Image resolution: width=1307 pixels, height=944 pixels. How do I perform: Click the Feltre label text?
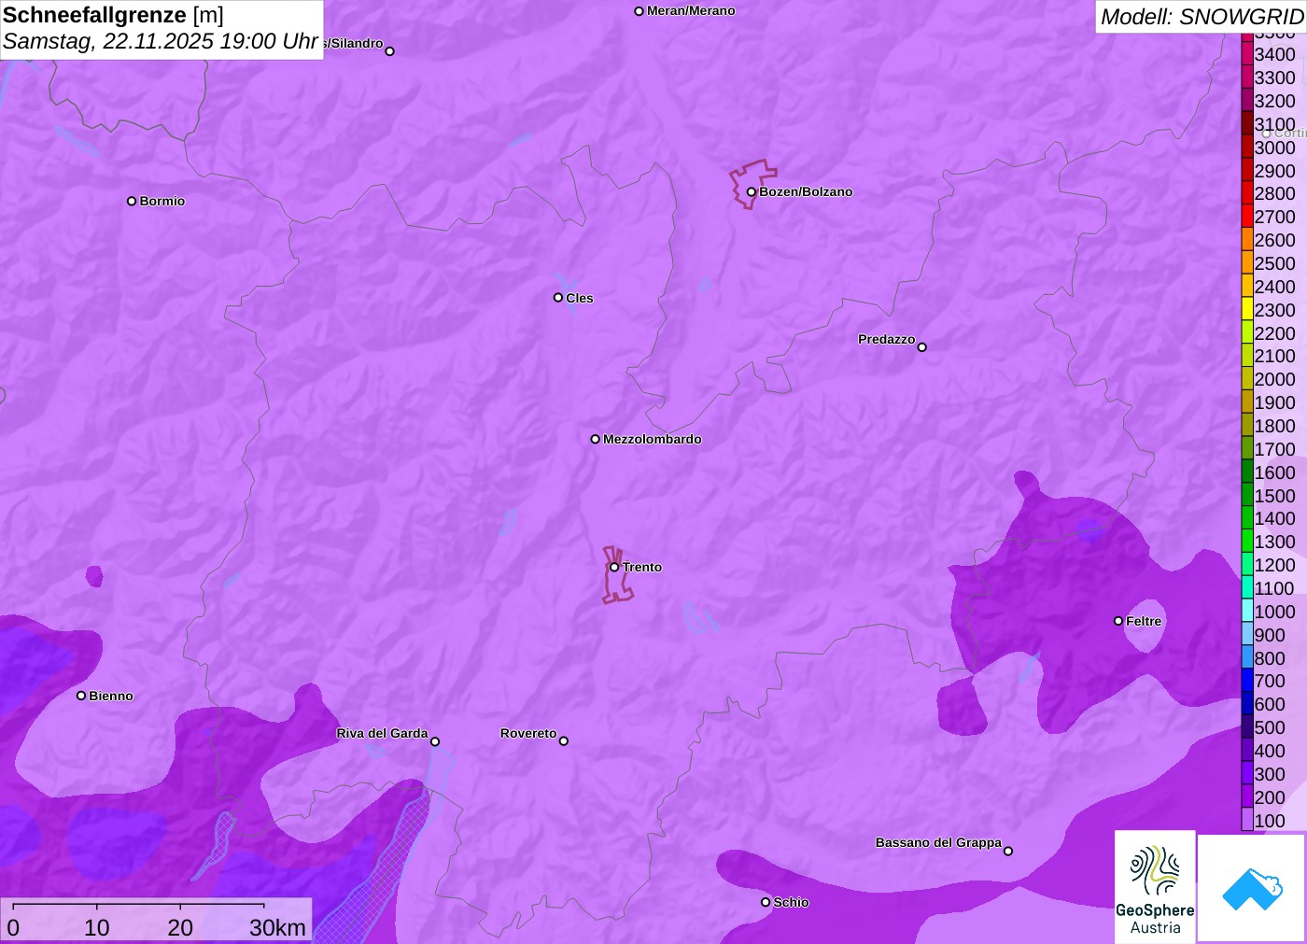(1144, 621)
